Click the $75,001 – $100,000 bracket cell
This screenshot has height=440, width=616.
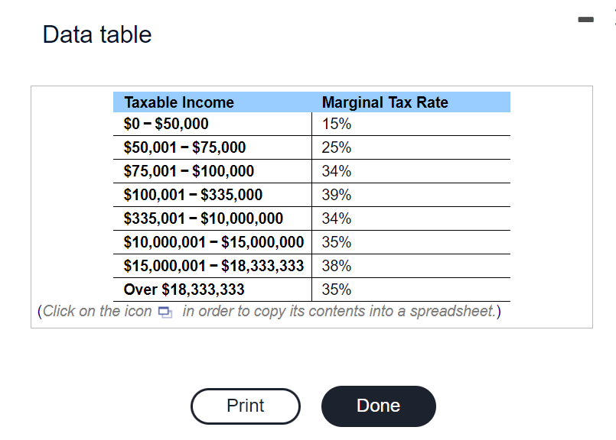(x=189, y=171)
